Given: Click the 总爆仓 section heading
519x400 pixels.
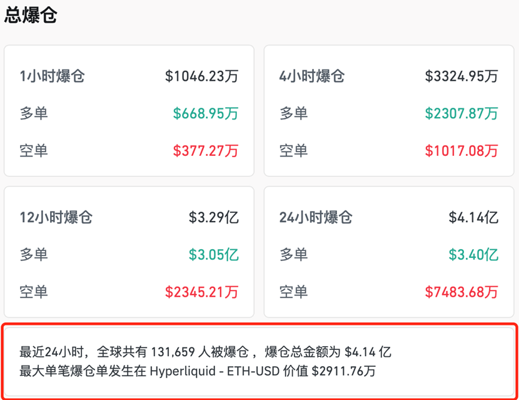Looking at the screenshot, I should point(31,16).
